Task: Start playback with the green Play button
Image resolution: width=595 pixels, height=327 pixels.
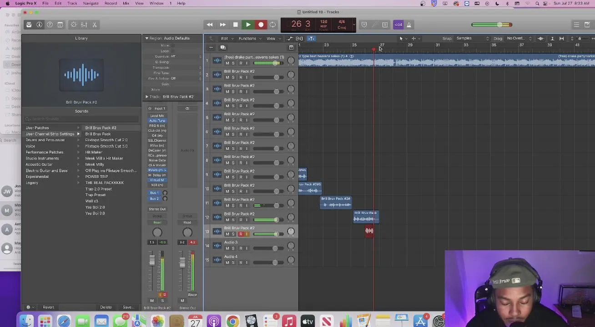Action: pyautogui.click(x=248, y=25)
